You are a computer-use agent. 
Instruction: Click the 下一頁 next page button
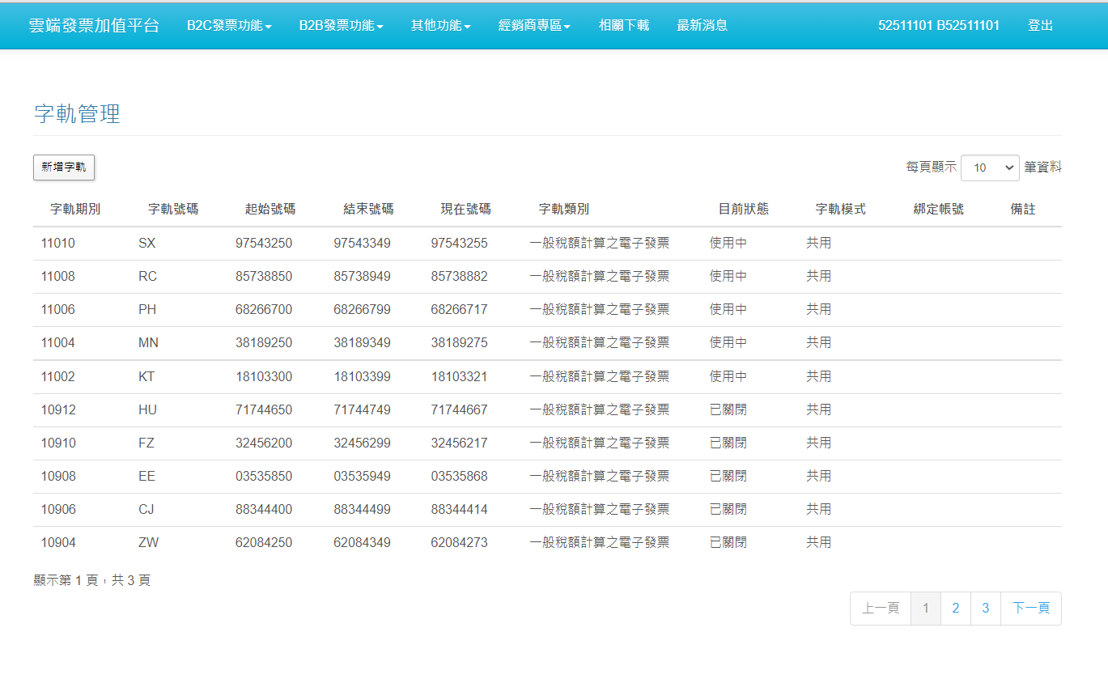(x=1030, y=609)
